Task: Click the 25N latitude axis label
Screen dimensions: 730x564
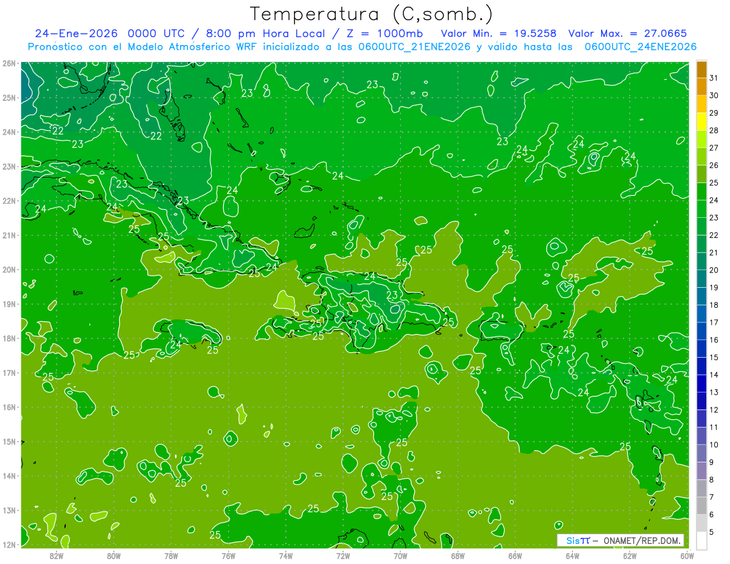Action: [9, 97]
